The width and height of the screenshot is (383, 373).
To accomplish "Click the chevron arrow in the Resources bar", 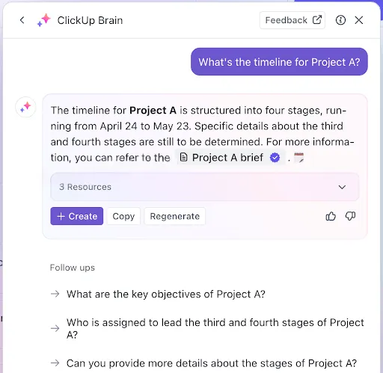I will click(x=342, y=187).
